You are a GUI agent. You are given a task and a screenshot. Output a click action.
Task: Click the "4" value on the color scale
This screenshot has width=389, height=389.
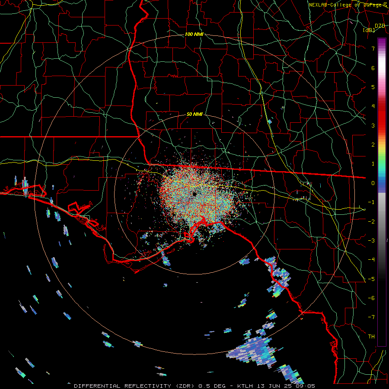pyautogui.click(x=373, y=106)
